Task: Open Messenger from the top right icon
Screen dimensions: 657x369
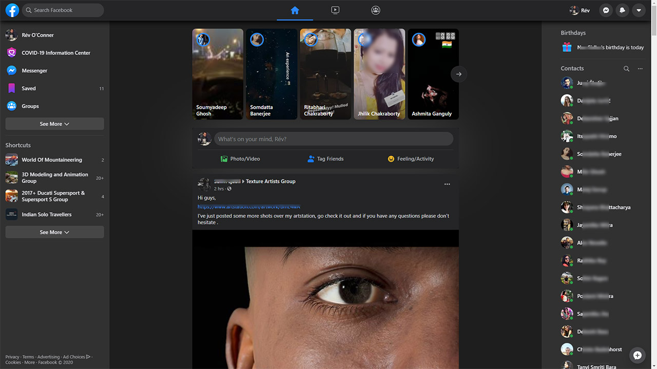Action: [606, 10]
